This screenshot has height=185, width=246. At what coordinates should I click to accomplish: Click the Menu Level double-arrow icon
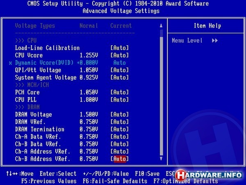[x=215, y=41]
